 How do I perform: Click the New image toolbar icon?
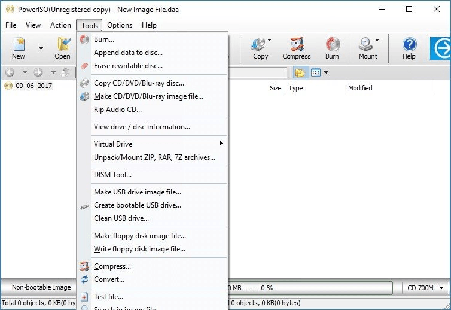19,48
